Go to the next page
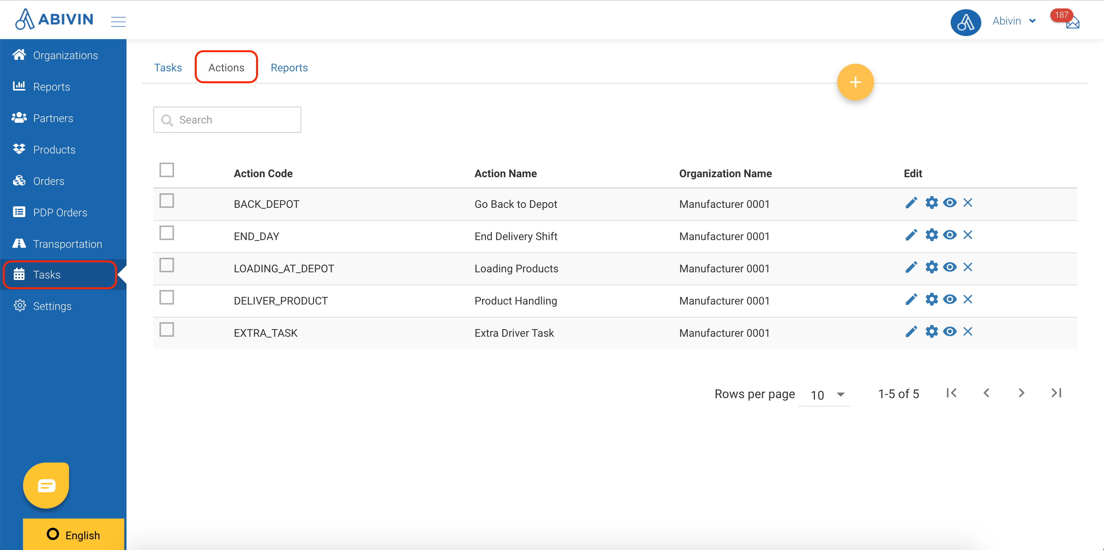This screenshot has height=550, width=1104. coord(1021,393)
